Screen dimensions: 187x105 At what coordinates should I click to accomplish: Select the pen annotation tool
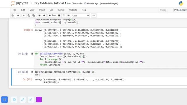tap(22, 99)
